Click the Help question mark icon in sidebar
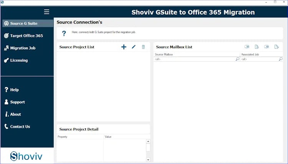The image size is (288, 164). pos(6,89)
